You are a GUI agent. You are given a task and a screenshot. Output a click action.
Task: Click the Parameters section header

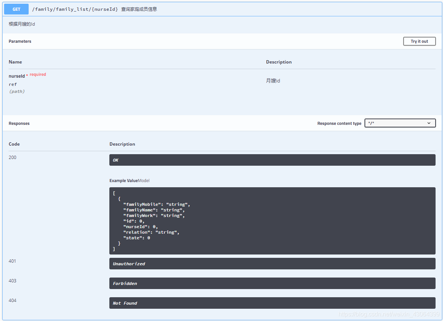pyautogui.click(x=20, y=41)
